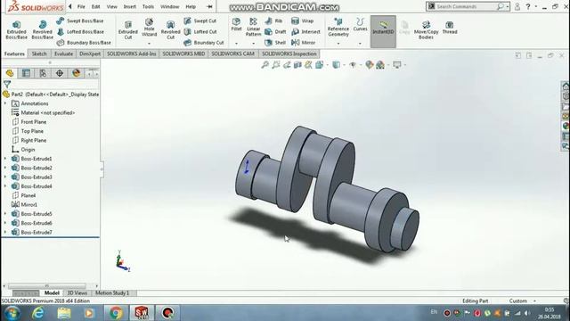Select the Fillet tool
This screenshot has height=321, width=570.
(236, 24)
